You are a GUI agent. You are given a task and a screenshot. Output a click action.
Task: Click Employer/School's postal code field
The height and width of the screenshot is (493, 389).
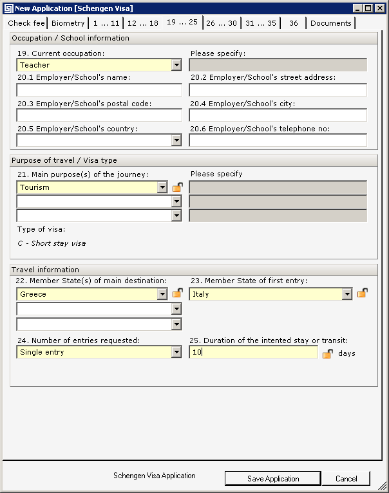(99, 115)
